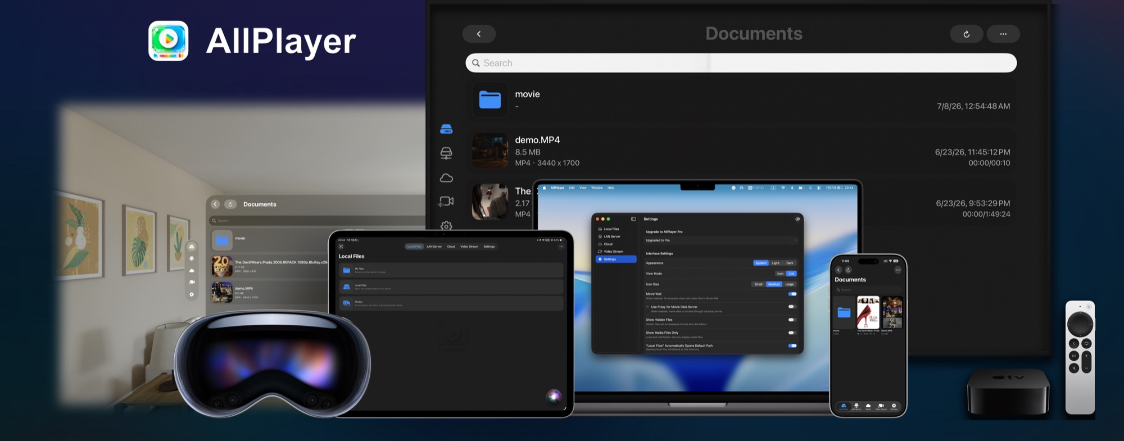Select demo.MP4 thumbnail in Vision Pro window
The height and width of the screenshot is (441, 1124).
[x=222, y=292]
